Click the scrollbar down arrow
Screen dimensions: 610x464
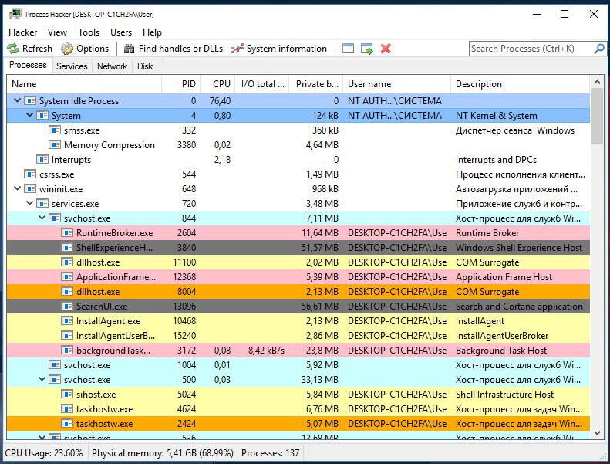597,433
